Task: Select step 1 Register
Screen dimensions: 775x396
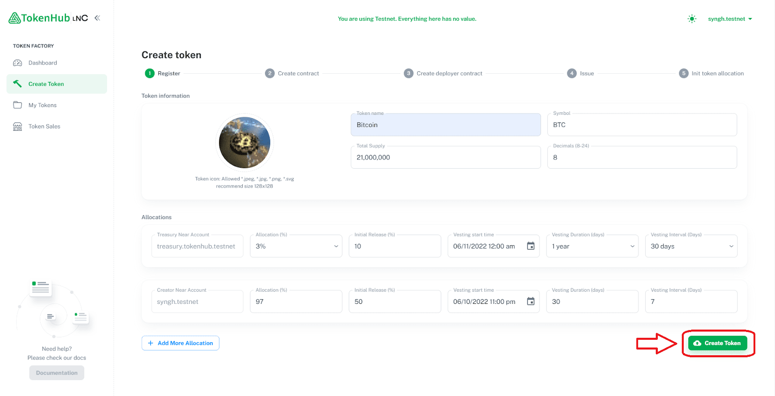Action: pyautogui.click(x=162, y=73)
